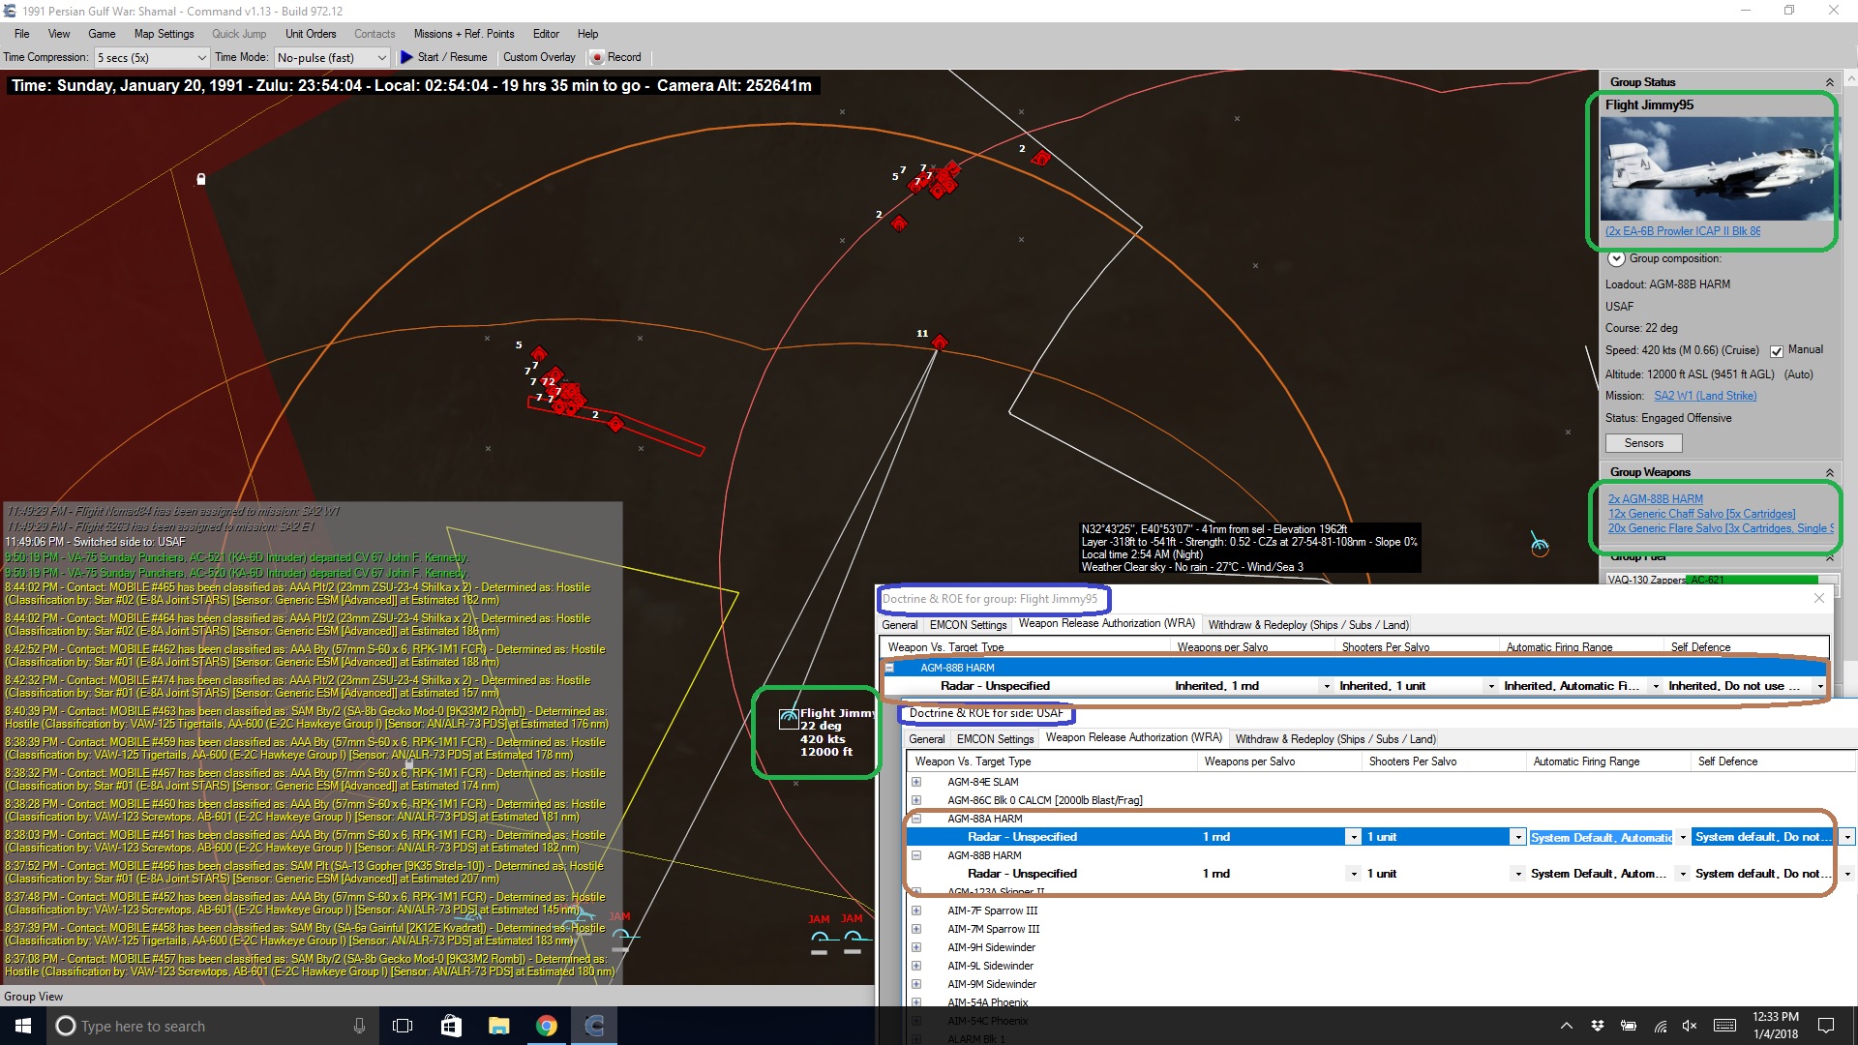Select the red contact marker labeled 11

(x=939, y=342)
